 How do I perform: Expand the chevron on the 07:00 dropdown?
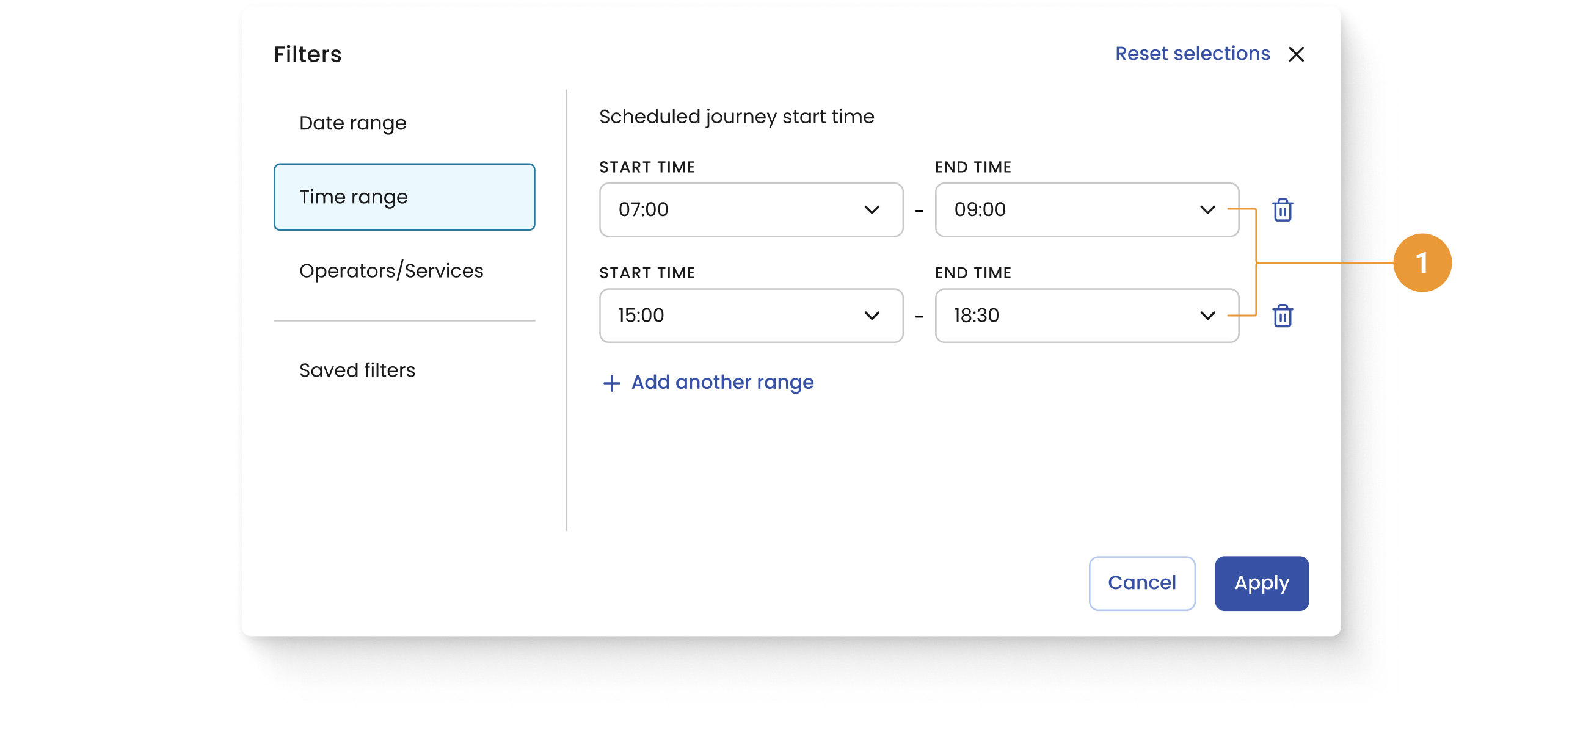(872, 210)
